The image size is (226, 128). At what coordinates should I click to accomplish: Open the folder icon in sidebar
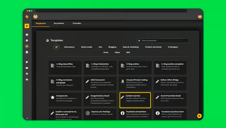point(27,68)
